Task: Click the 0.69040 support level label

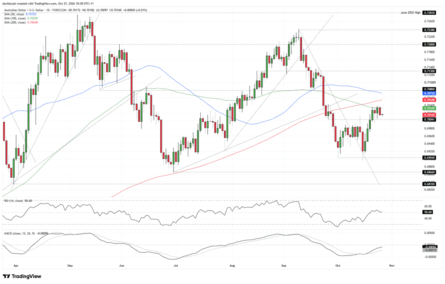Action: coord(429,158)
